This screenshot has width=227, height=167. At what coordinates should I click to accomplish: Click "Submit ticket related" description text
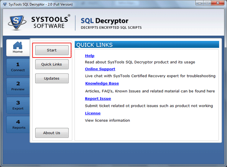(x=149, y=106)
